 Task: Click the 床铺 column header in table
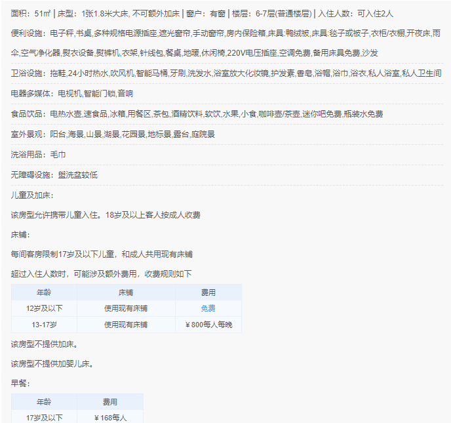(126, 292)
